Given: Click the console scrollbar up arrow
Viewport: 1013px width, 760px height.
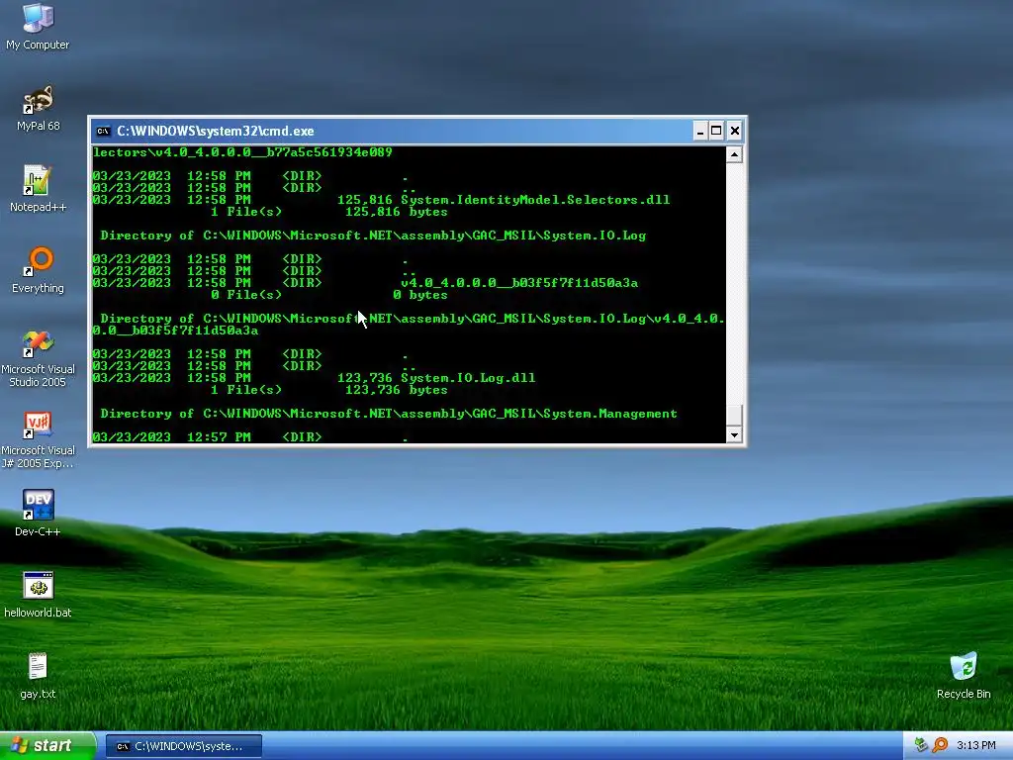Looking at the screenshot, I should [x=734, y=154].
